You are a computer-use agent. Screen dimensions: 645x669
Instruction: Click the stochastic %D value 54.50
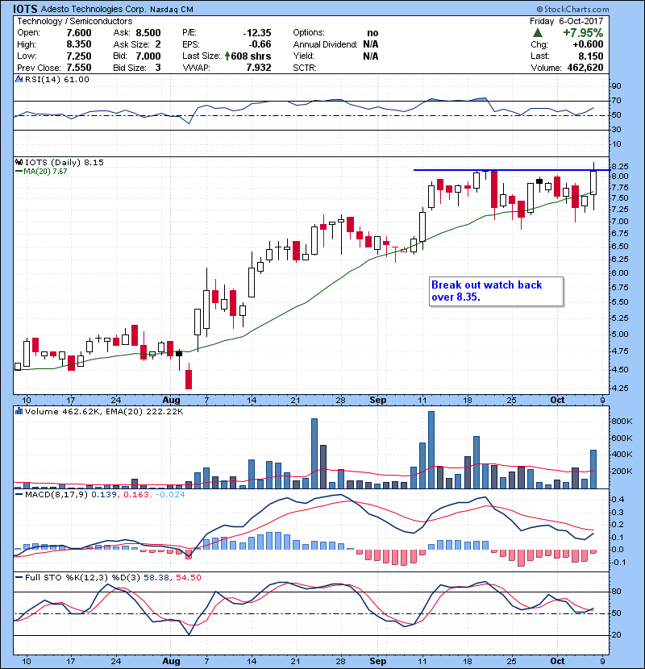click(188, 577)
